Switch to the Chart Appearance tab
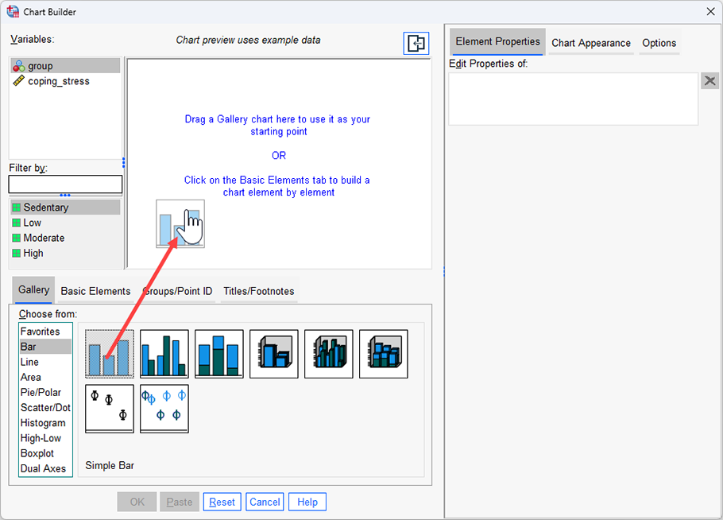 pos(590,42)
